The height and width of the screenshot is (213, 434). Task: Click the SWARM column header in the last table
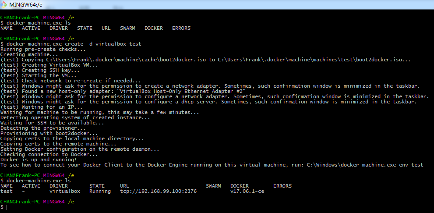[x=213, y=186]
